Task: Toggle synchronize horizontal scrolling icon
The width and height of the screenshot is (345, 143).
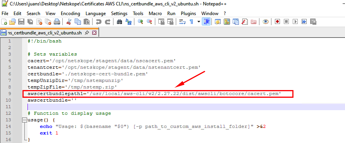Action: pos(170,22)
